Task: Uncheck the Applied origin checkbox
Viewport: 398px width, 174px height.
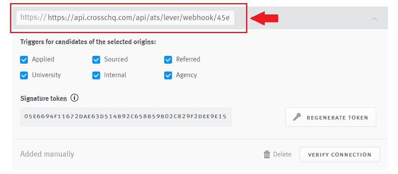Action: pos(24,60)
